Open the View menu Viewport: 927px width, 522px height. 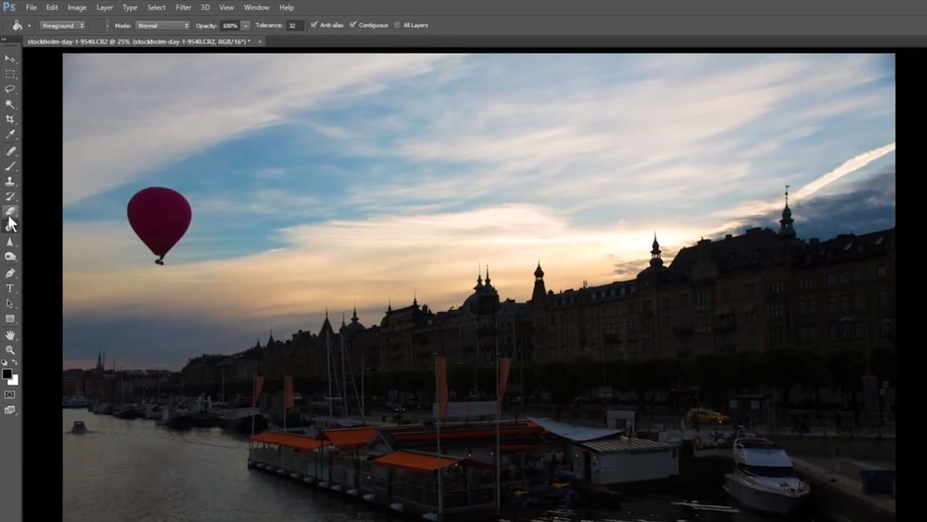point(226,7)
